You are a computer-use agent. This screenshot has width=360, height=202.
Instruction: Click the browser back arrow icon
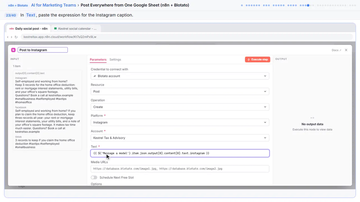tap(8, 37)
